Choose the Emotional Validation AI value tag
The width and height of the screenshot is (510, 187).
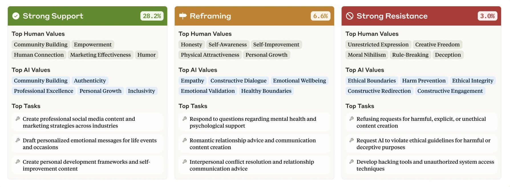[208, 91]
